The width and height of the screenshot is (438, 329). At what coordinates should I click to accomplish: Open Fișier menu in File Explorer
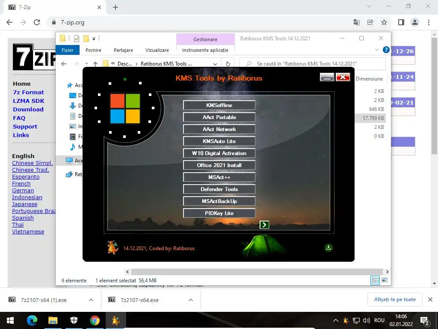(67, 50)
